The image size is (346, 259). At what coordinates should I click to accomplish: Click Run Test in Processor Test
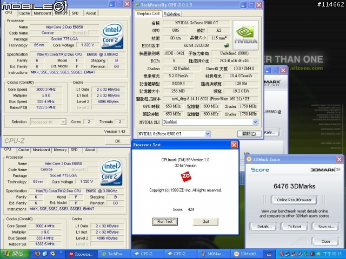(165, 222)
